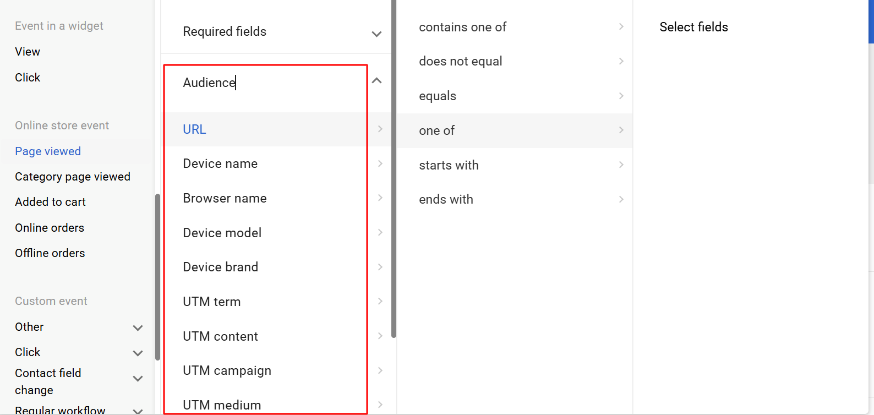Select the Added to cart event

pos(50,202)
